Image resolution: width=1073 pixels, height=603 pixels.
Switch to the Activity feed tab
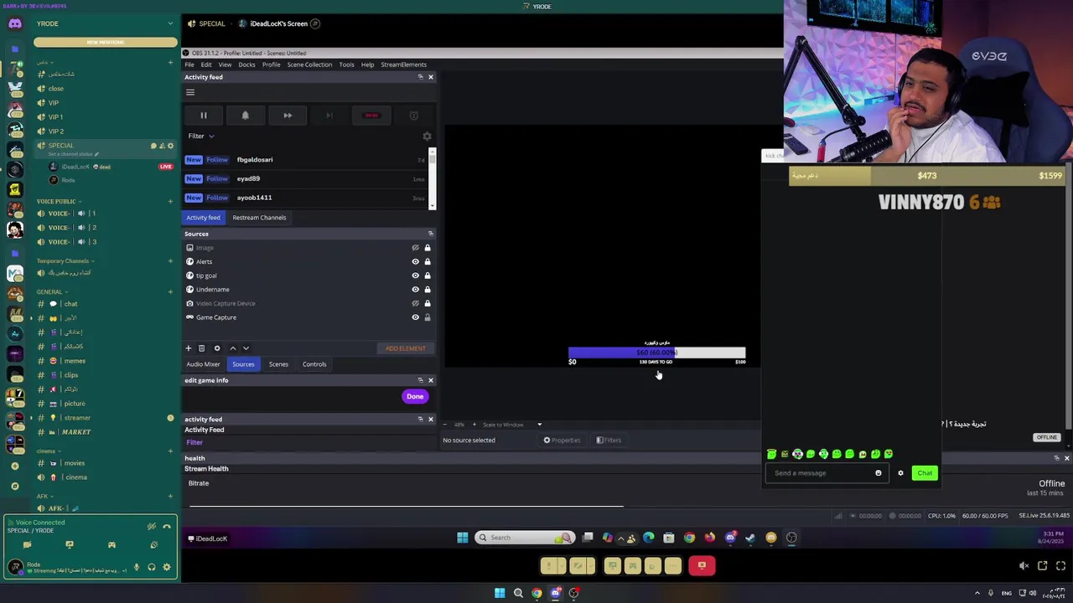[x=203, y=218]
